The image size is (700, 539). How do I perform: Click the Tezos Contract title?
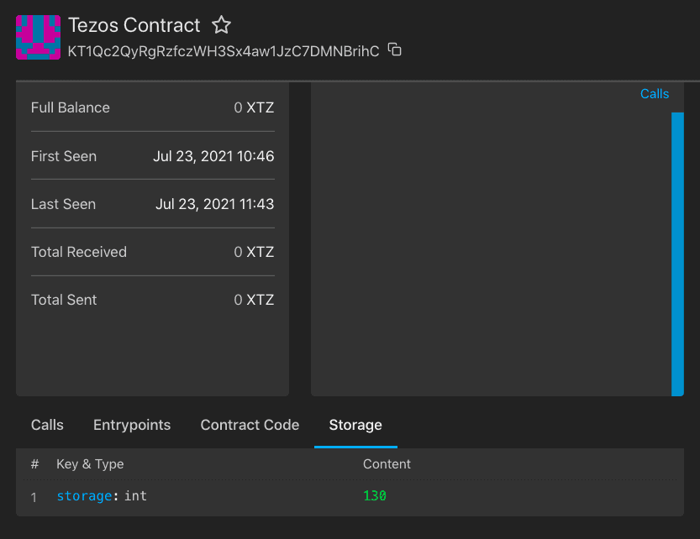pyautogui.click(x=134, y=25)
